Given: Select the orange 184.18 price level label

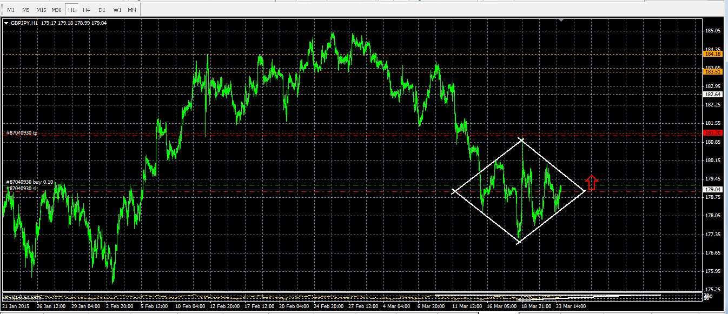Looking at the screenshot, I should click(x=712, y=54).
